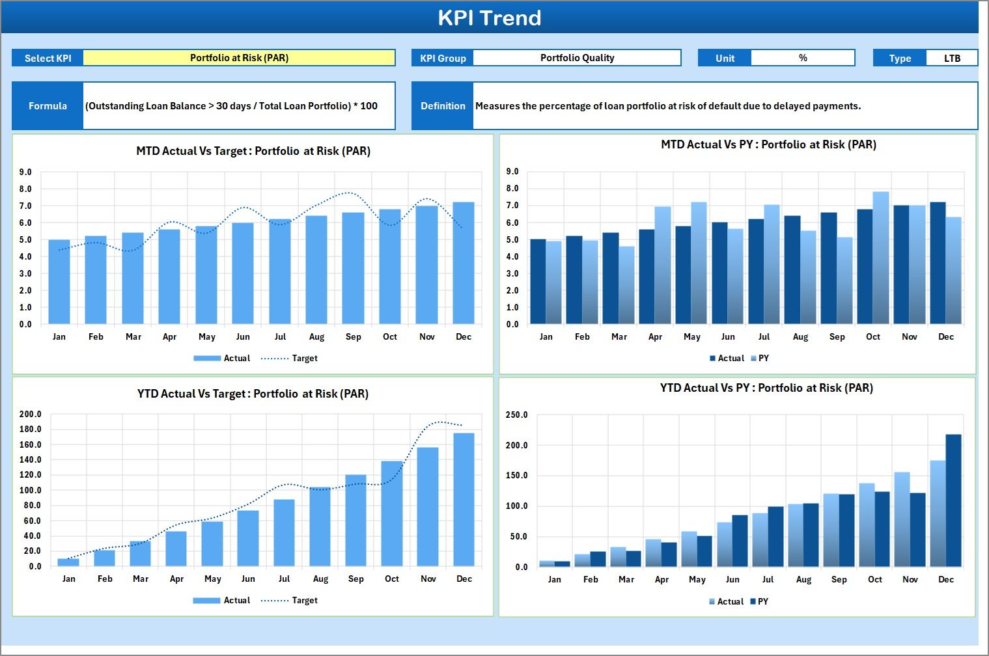Click the KPI Trend title banner
The image size is (989, 656).
492,18
